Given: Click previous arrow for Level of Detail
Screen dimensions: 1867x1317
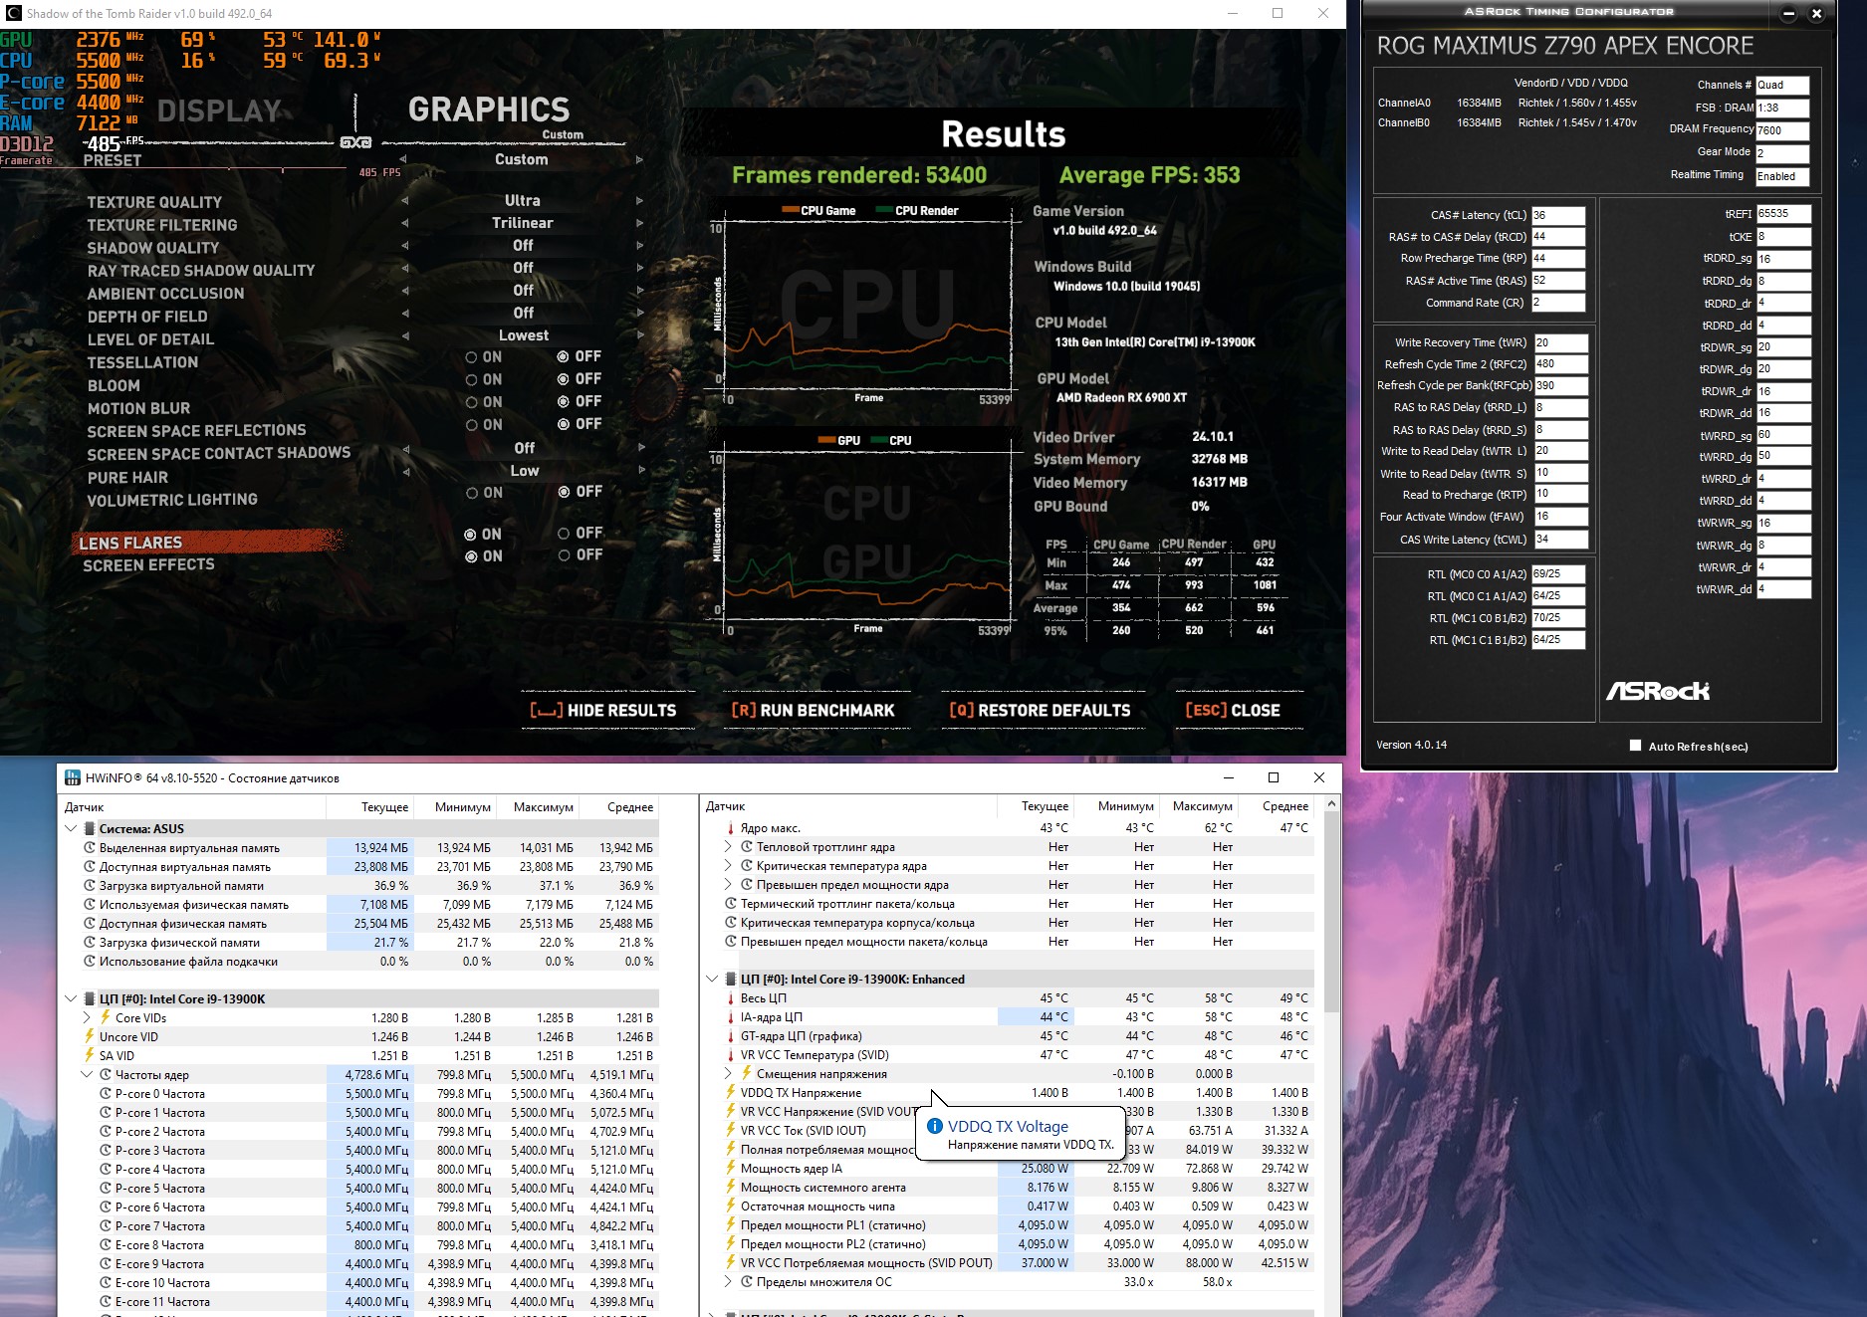Looking at the screenshot, I should [x=406, y=335].
